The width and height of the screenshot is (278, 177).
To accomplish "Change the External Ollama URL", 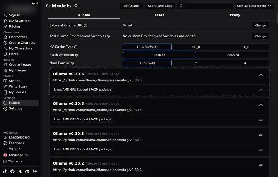I will click(x=261, y=25).
